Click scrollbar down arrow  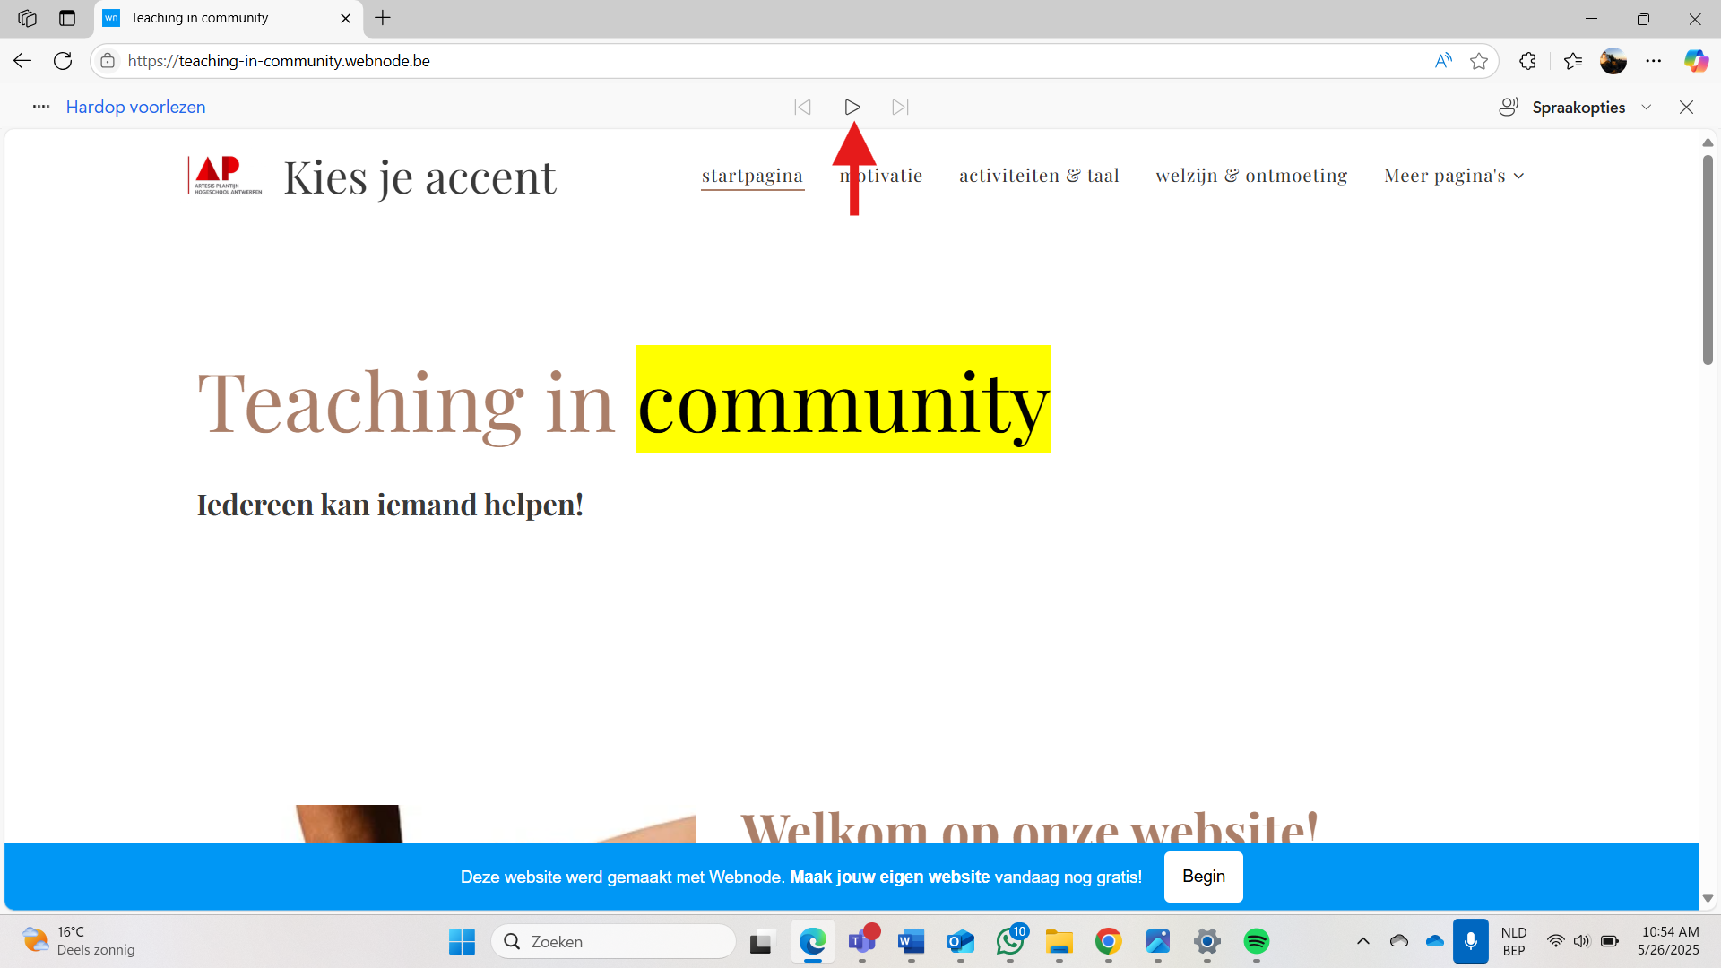point(1708,898)
